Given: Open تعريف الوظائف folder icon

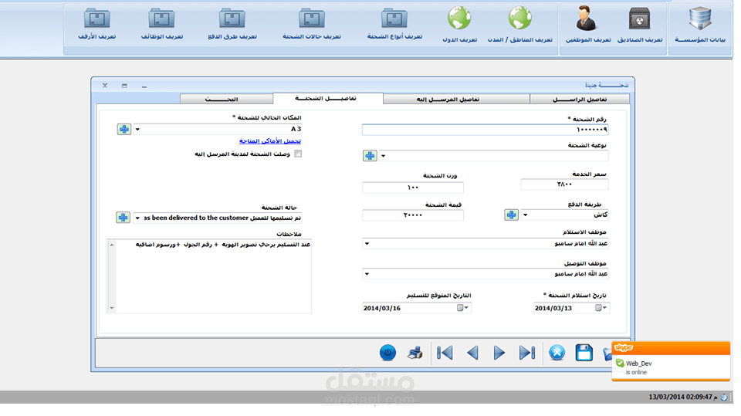Looking at the screenshot, I should pyautogui.click(x=161, y=22).
